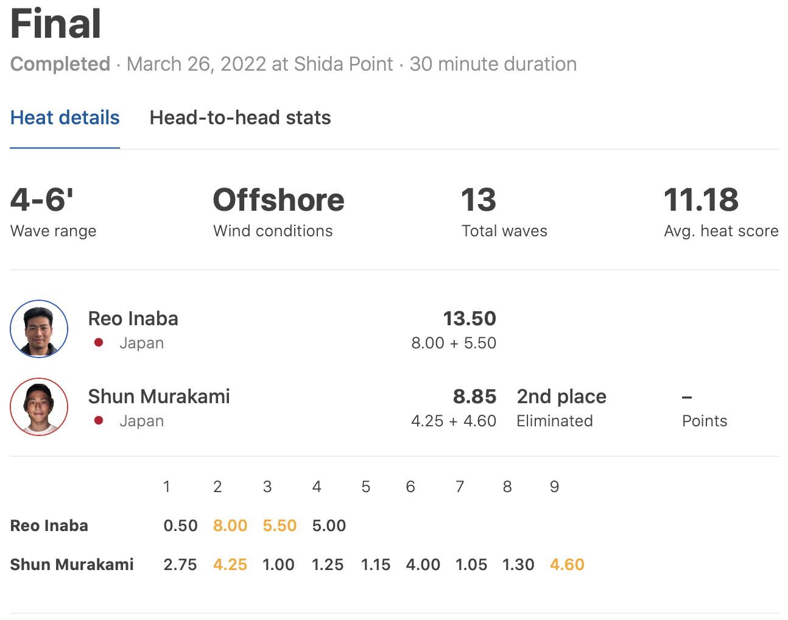
Task: Open the Heat details tab
Action: (65, 118)
